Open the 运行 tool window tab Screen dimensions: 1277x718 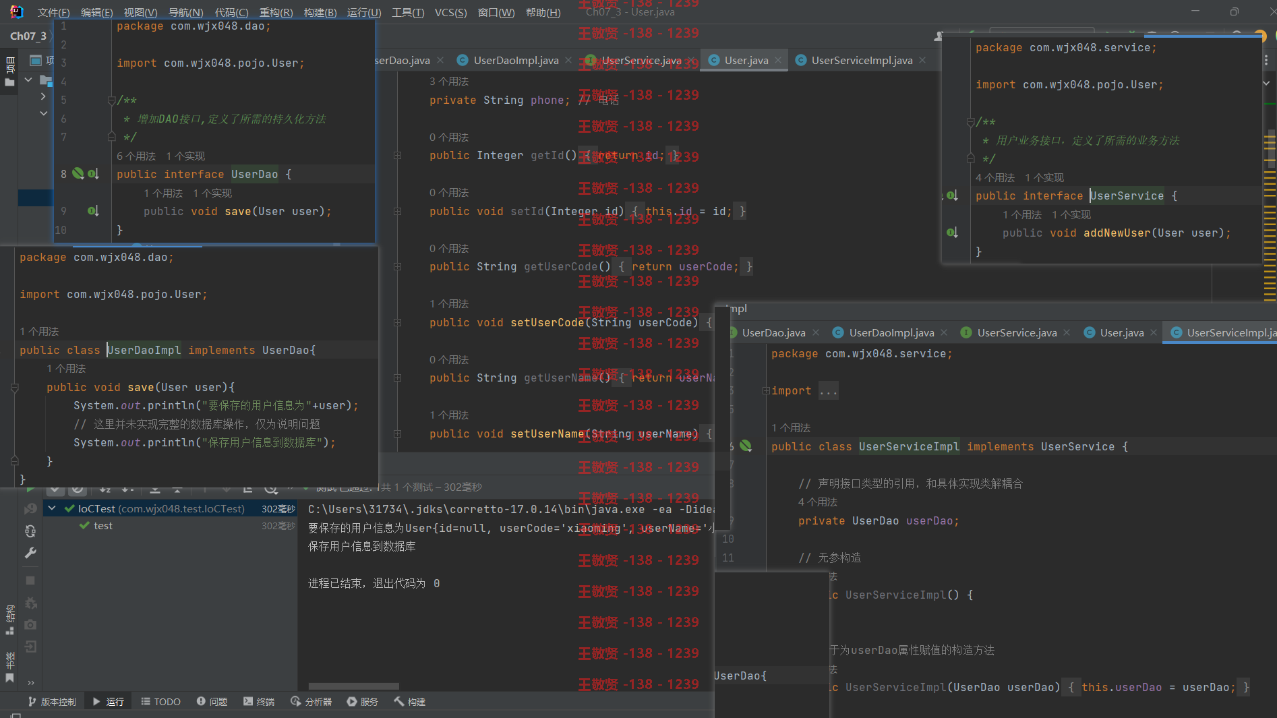(108, 702)
